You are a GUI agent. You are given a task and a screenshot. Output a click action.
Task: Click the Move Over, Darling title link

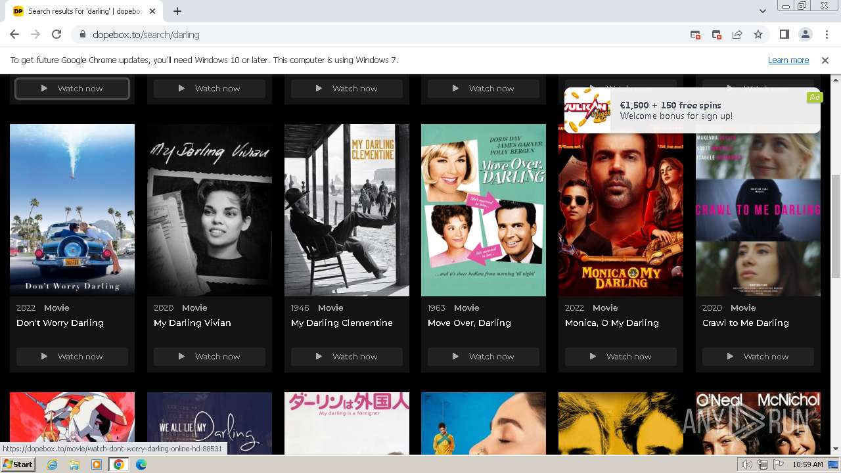click(x=469, y=323)
